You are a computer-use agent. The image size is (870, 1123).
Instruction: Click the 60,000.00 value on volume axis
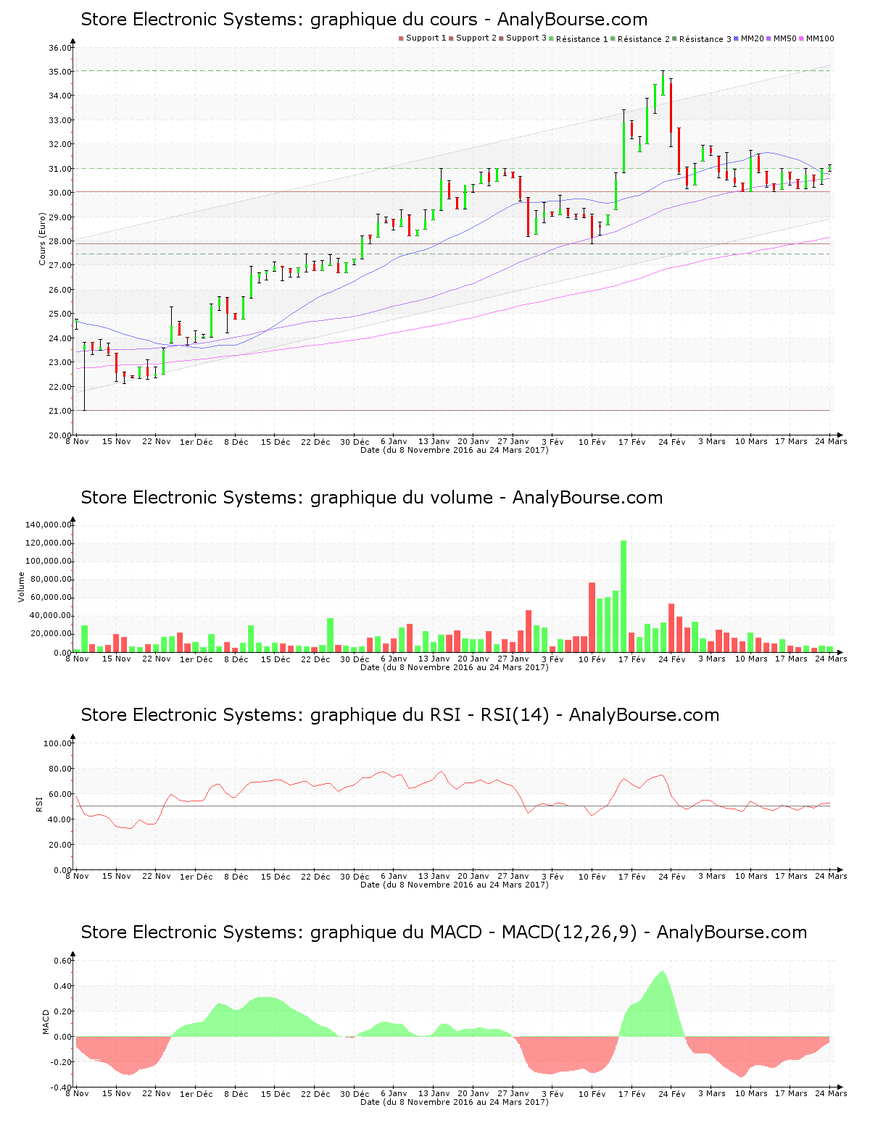coord(50,598)
